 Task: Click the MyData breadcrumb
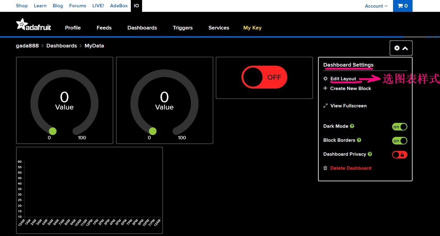[94, 46]
